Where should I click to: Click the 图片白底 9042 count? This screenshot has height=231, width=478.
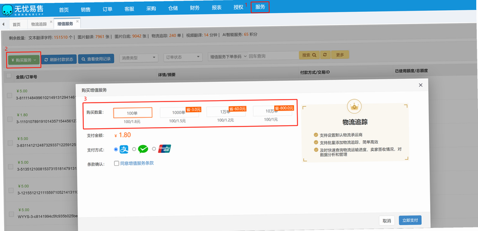coord(131,36)
